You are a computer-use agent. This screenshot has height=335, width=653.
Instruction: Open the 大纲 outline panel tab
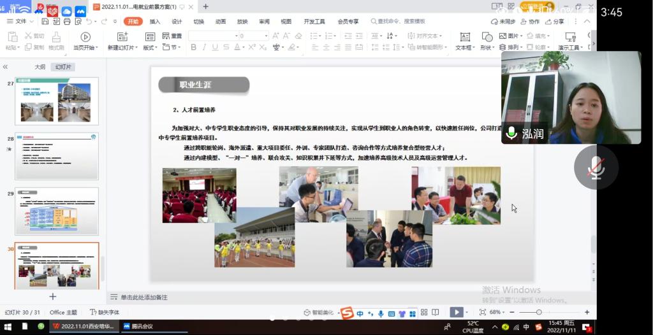click(40, 67)
